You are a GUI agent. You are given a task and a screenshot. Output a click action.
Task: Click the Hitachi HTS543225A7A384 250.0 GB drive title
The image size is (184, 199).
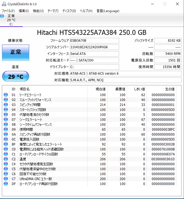click(92, 32)
